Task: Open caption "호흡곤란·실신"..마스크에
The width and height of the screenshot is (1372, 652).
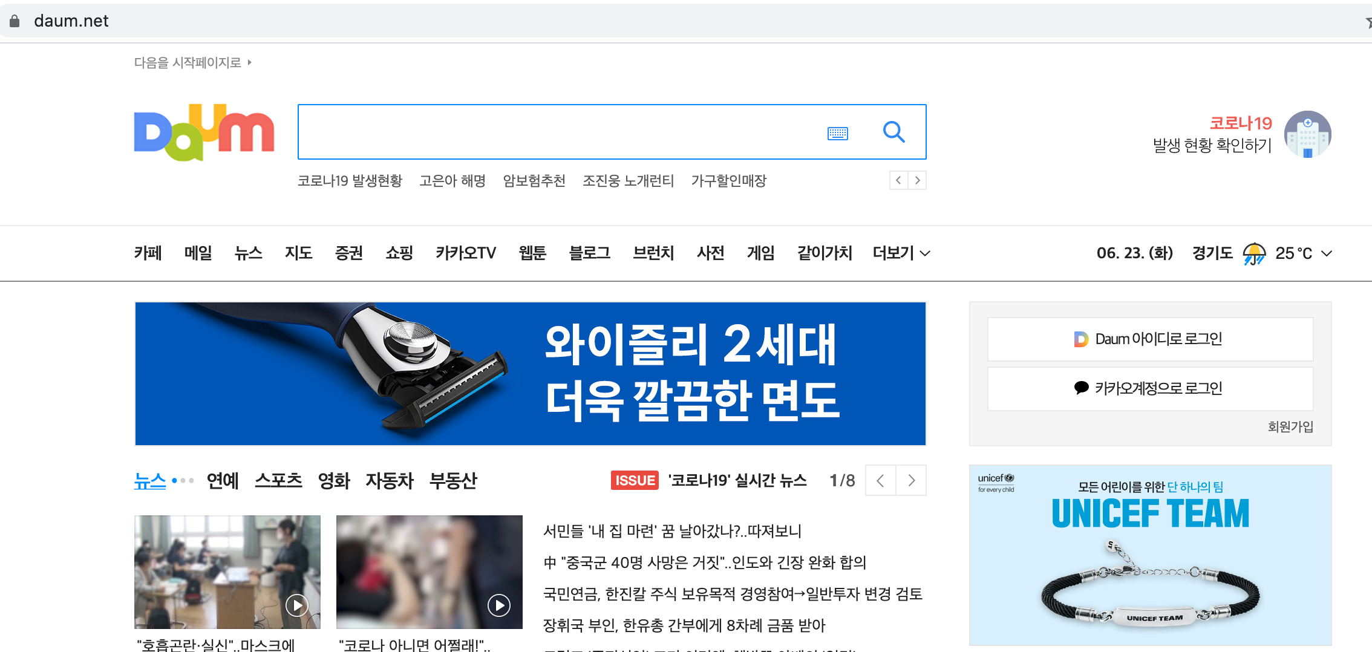Action: [x=215, y=645]
